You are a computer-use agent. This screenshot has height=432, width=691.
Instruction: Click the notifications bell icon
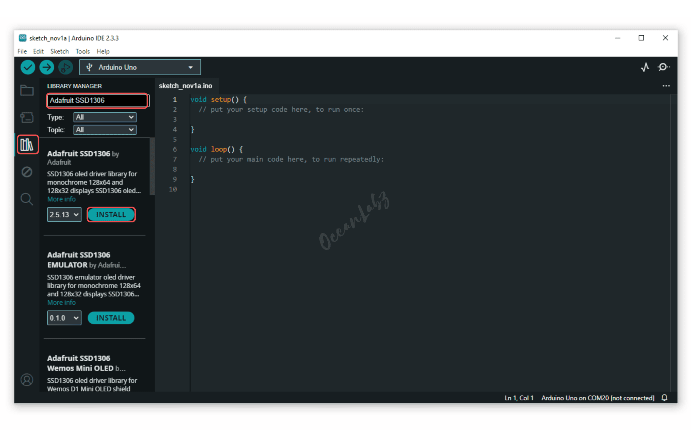coord(664,398)
